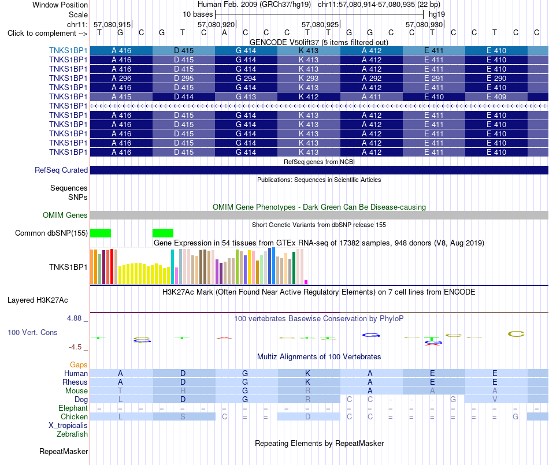549x465 pixels.
Task: Select the 'Zebrafish' species label
Action: [x=72, y=434]
